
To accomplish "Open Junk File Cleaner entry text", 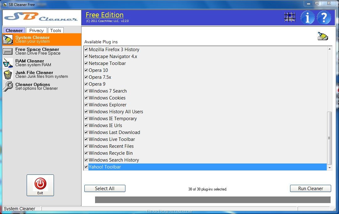I will pyautogui.click(x=42, y=75).
